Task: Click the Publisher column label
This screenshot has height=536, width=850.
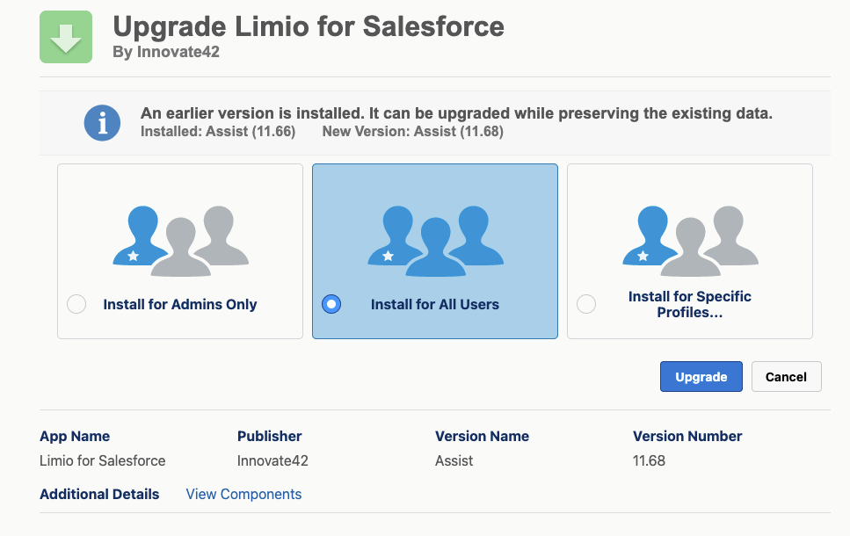Action: click(x=270, y=437)
